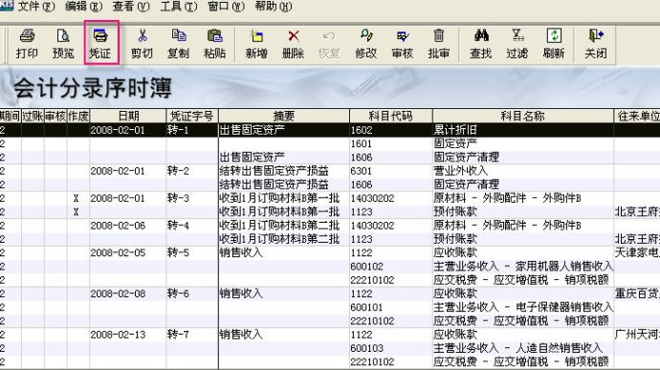Select voucher number 转-1
660x370 pixels.
(178, 130)
